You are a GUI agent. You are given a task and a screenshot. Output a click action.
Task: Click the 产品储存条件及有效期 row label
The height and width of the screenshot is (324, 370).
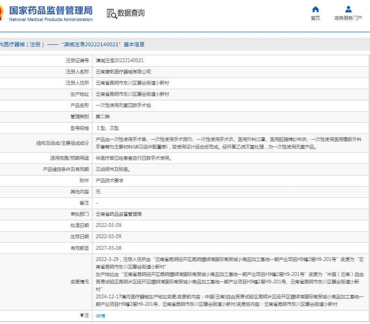click(66, 169)
